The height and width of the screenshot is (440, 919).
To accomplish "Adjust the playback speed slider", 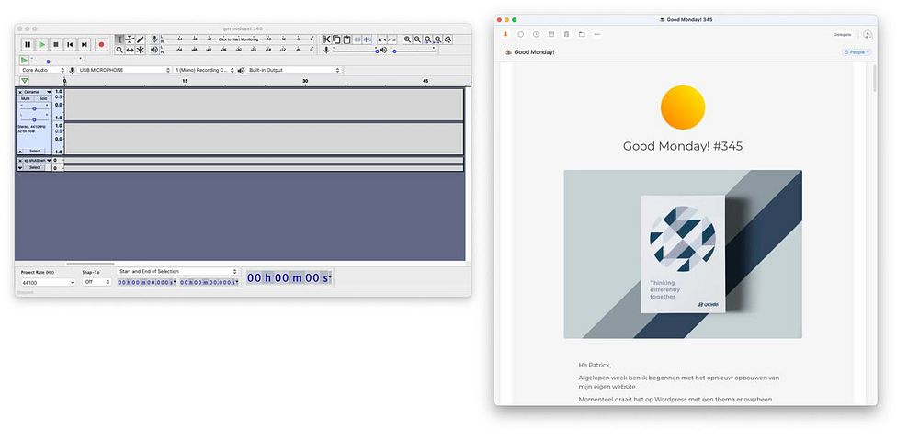I will [x=56, y=60].
